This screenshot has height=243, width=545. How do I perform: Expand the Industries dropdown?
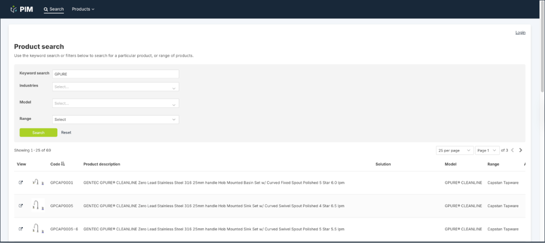coord(116,87)
